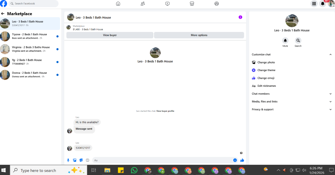Open the $1,400 3 Beds listing banner
Viewport: 335px width, 175px height.
pos(155,28)
